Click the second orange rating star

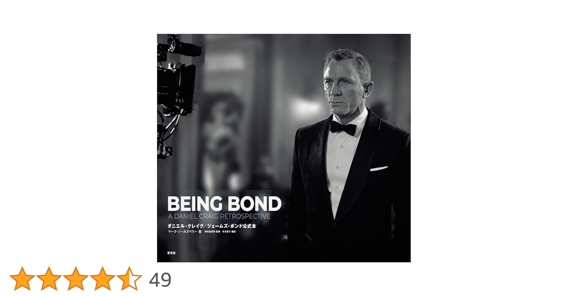tap(49, 279)
